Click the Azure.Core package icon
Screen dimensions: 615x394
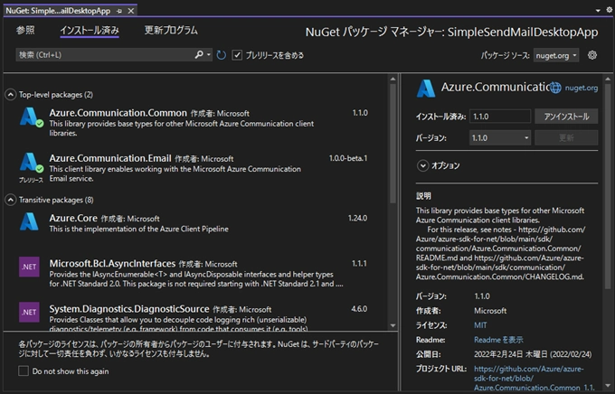point(29,221)
